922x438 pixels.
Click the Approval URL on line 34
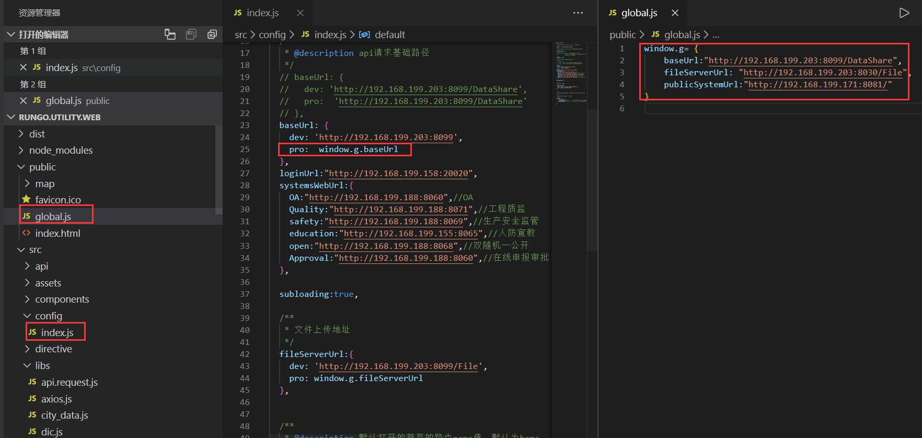click(406, 258)
